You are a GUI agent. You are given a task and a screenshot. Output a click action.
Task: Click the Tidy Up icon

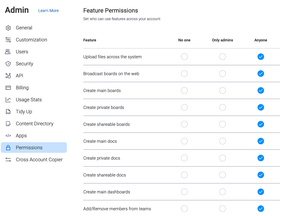click(x=8, y=112)
